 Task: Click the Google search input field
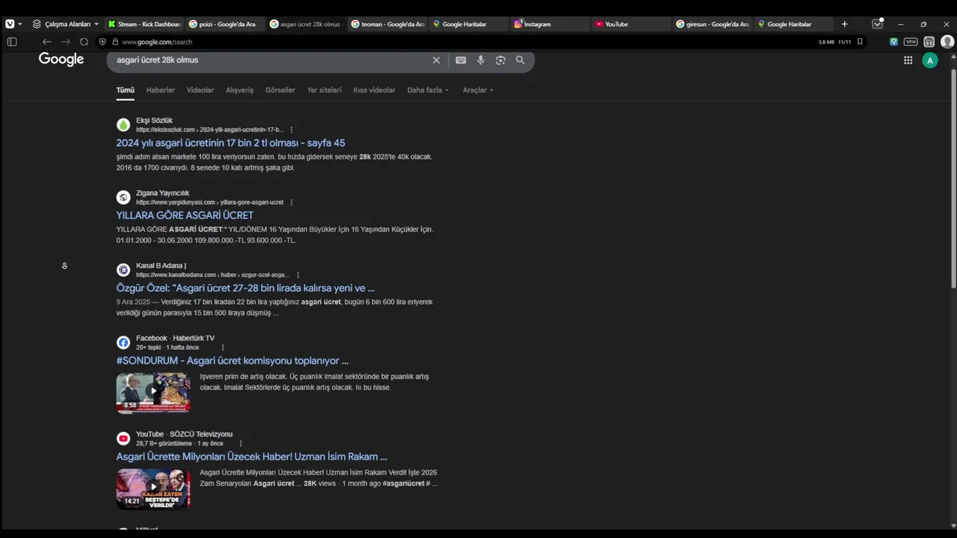[269, 60]
